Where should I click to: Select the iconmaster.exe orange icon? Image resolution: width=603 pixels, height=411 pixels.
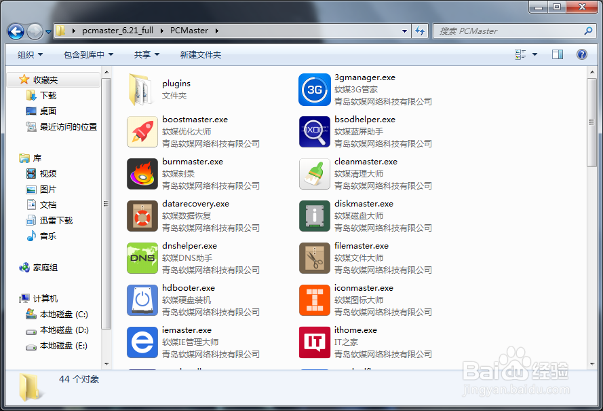(x=315, y=300)
